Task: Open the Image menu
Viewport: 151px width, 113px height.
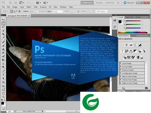Action: [x=15, y=7]
